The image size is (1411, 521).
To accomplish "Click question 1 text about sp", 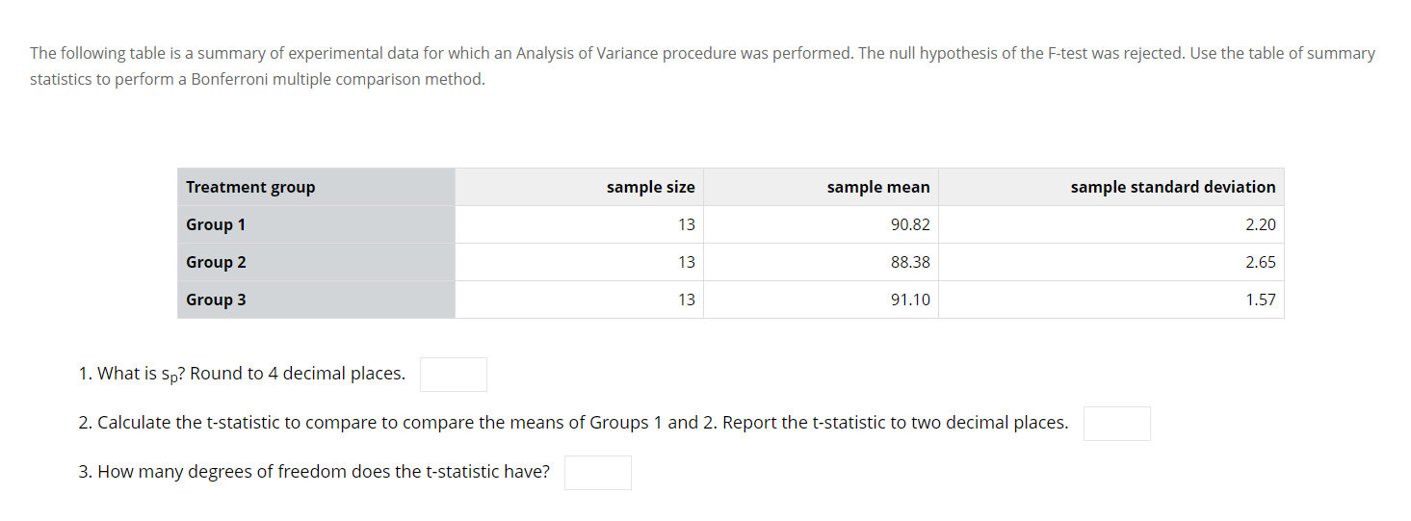I will point(242,374).
